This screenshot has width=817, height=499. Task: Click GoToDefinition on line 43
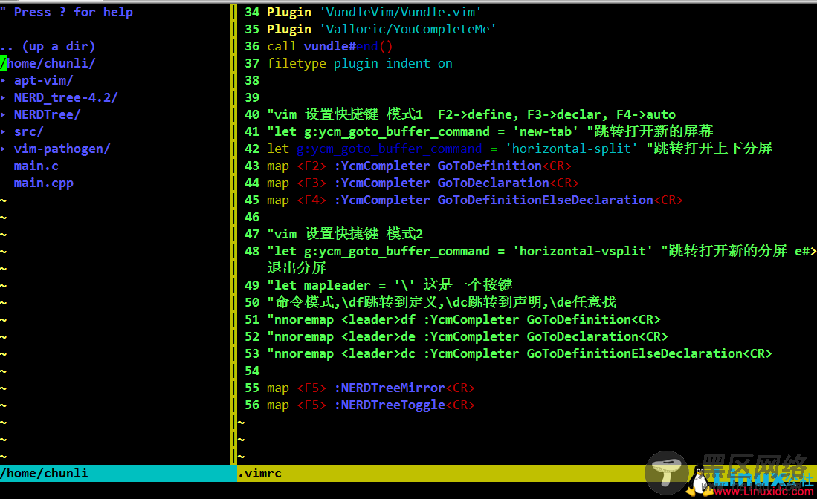[x=489, y=166]
